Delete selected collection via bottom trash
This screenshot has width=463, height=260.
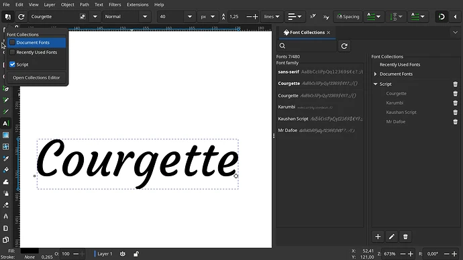[x=405, y=237]
